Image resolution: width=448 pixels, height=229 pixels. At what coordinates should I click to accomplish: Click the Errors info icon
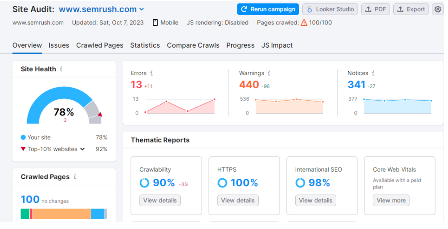coord(151,73)
